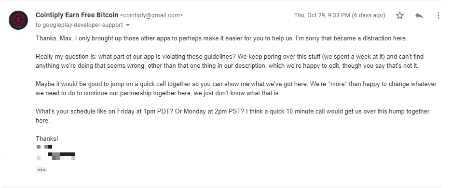Click the "Thanks!" sign-off line
Screen dimensions: 451x188
47,138
